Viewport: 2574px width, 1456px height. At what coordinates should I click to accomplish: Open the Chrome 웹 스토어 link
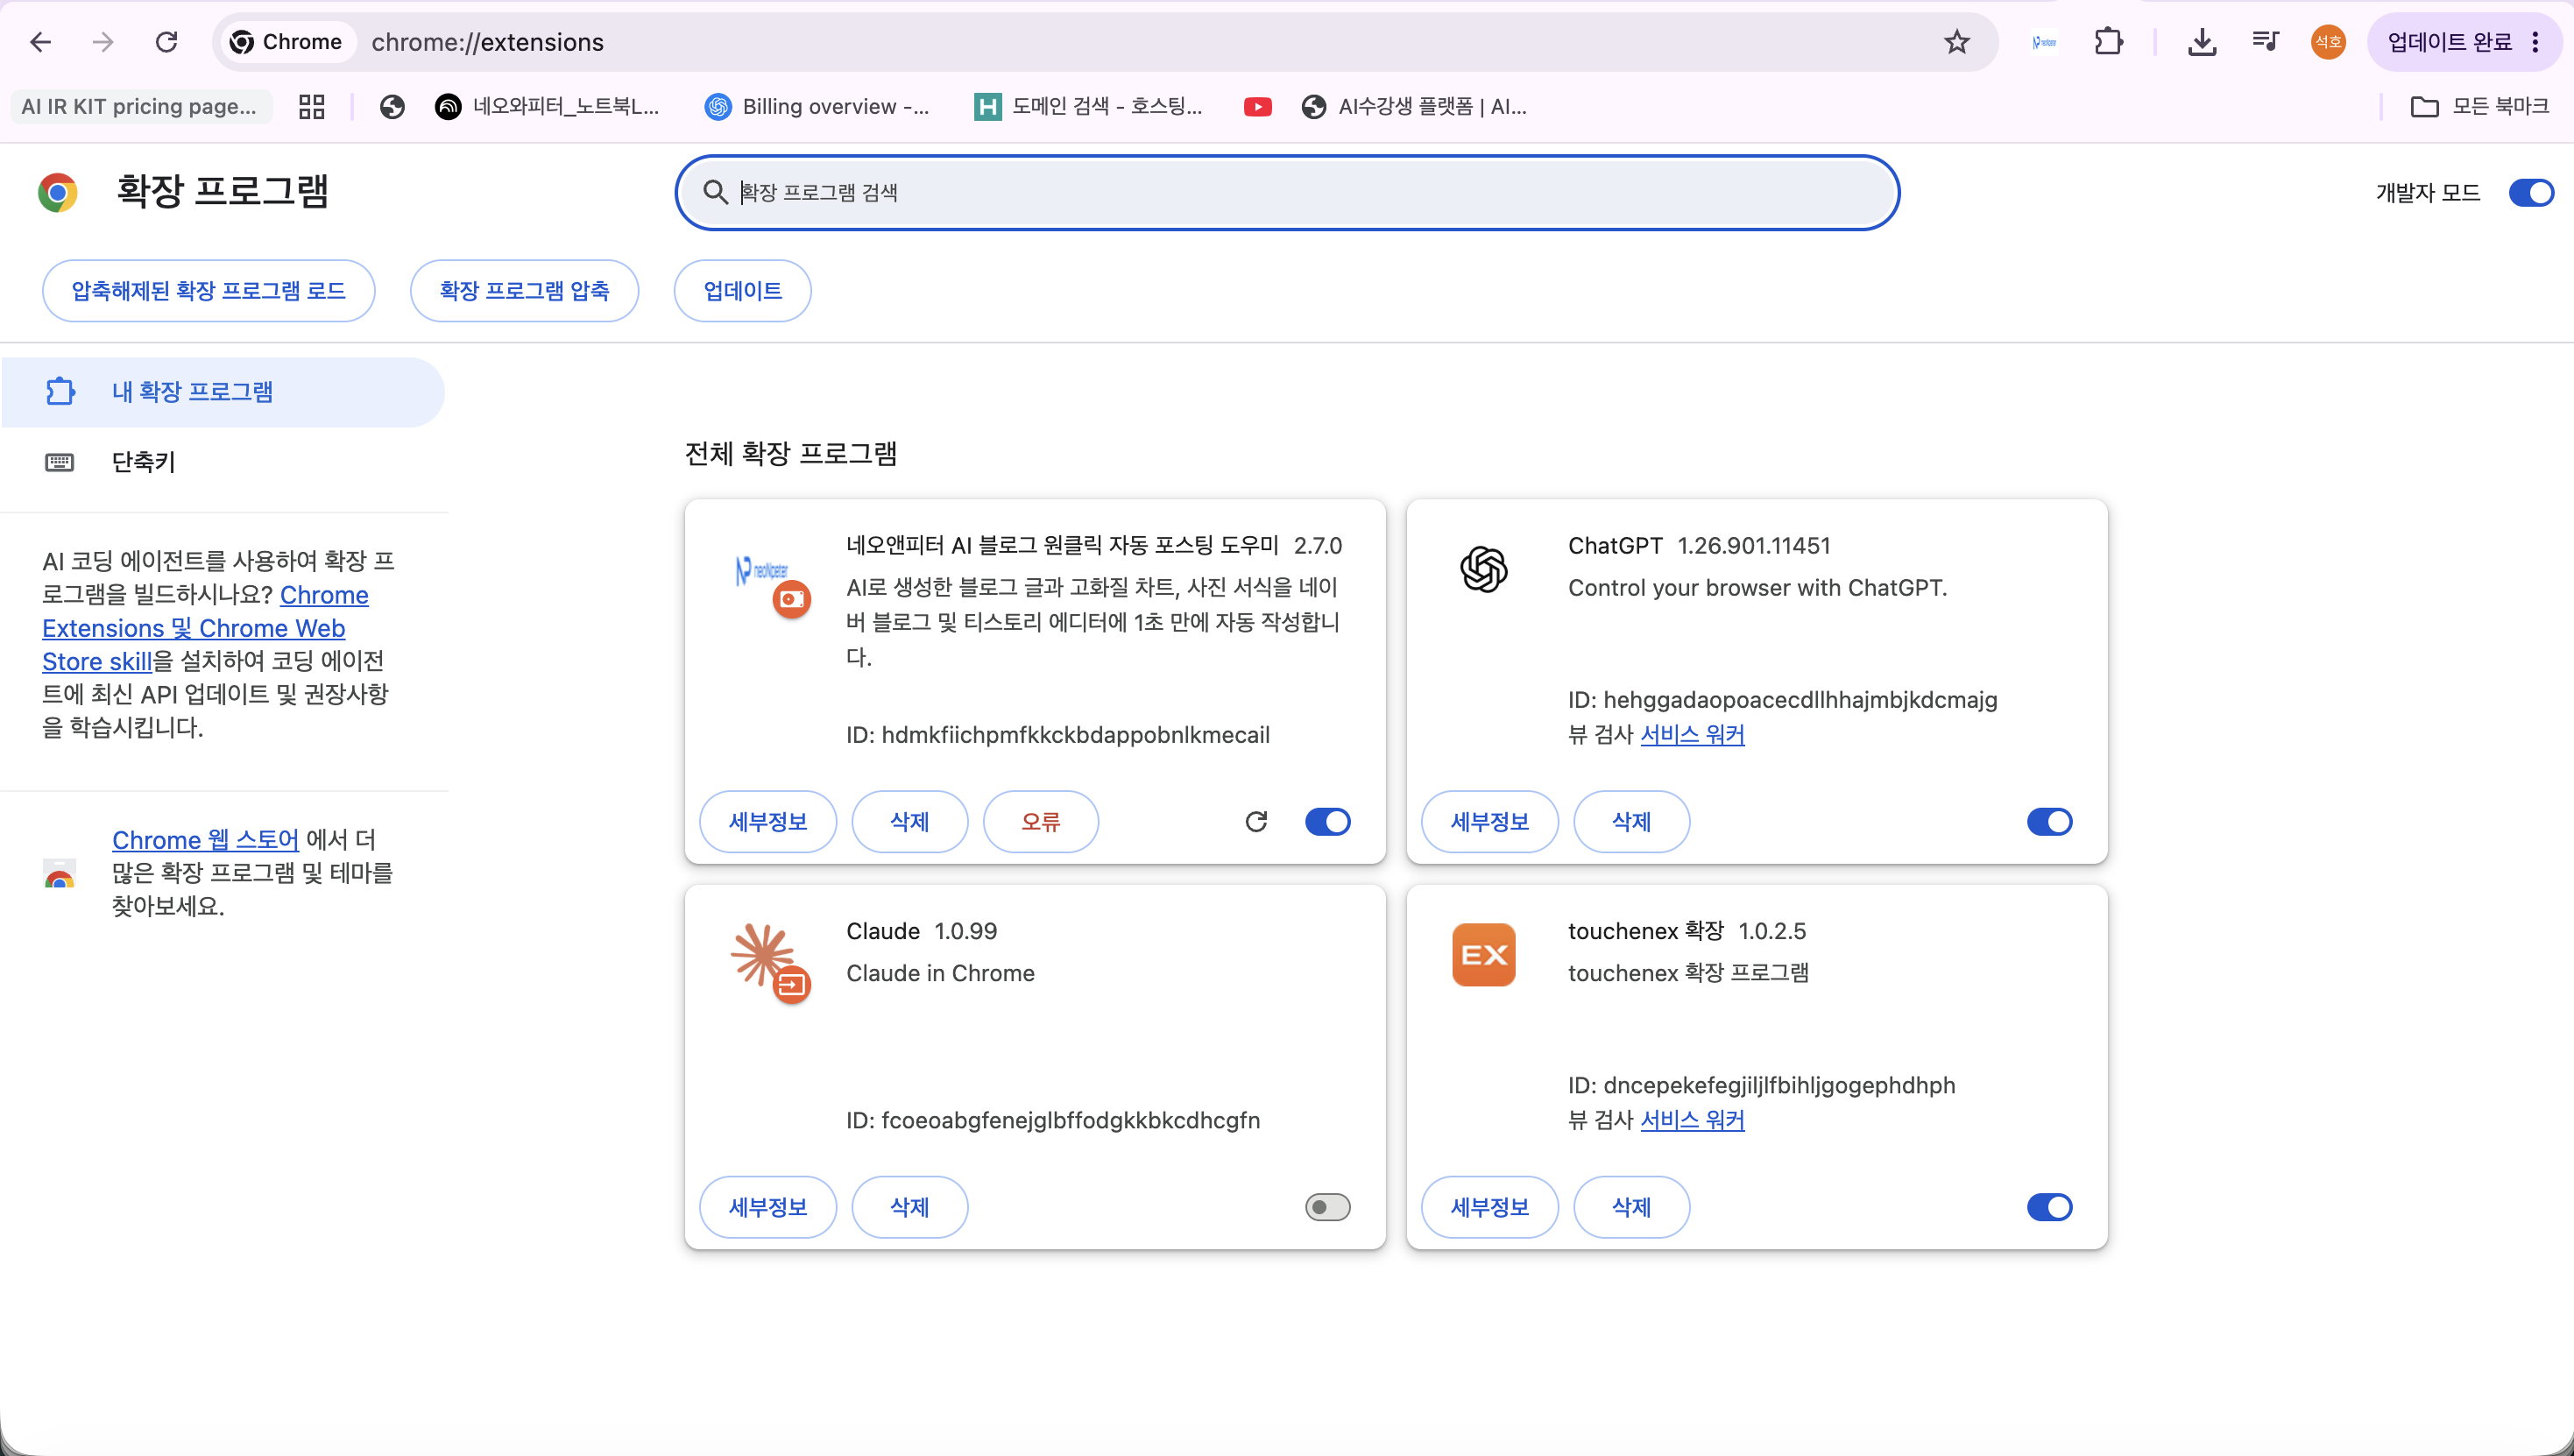(x=205, y=840)
